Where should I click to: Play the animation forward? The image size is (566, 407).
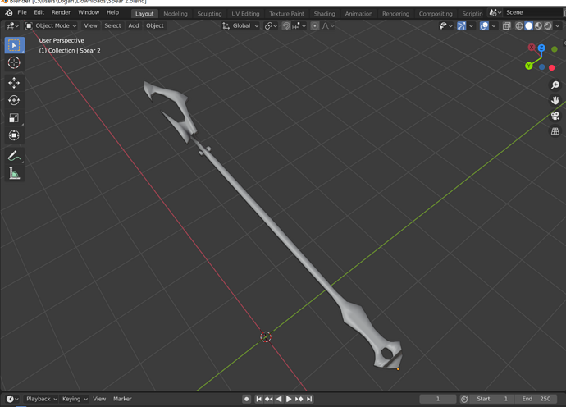(289, 399)
